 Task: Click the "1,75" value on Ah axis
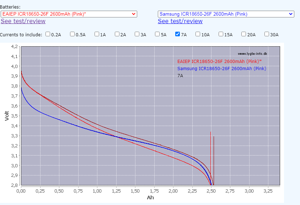coord(154,191)
